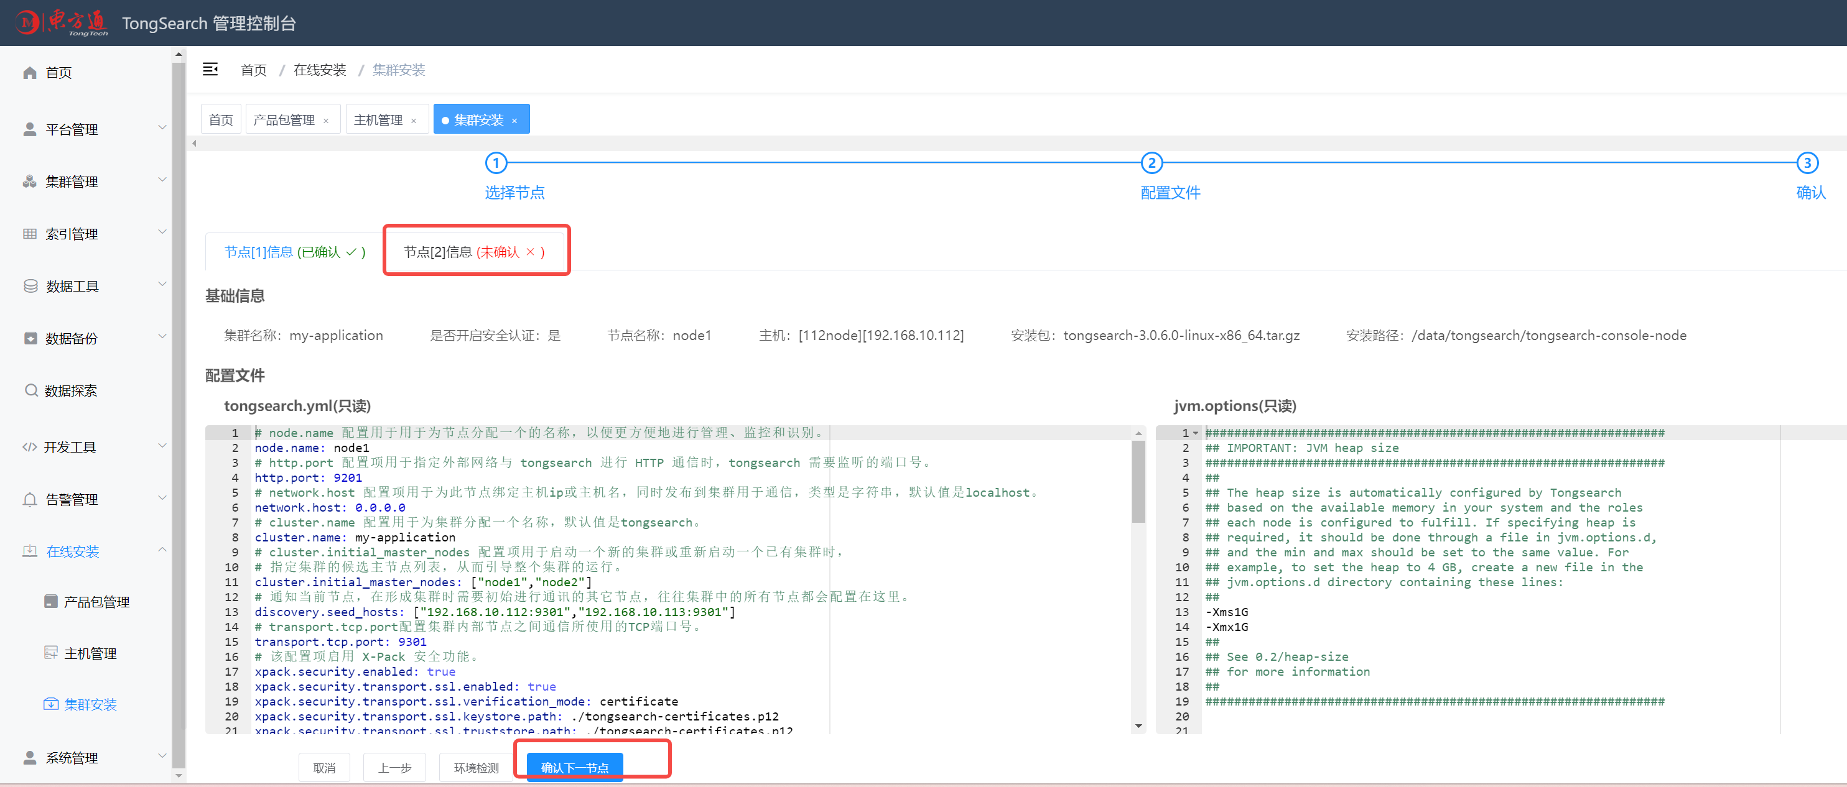
Task: Switch to the 产品包管理 tab
Action: [284, 120]
